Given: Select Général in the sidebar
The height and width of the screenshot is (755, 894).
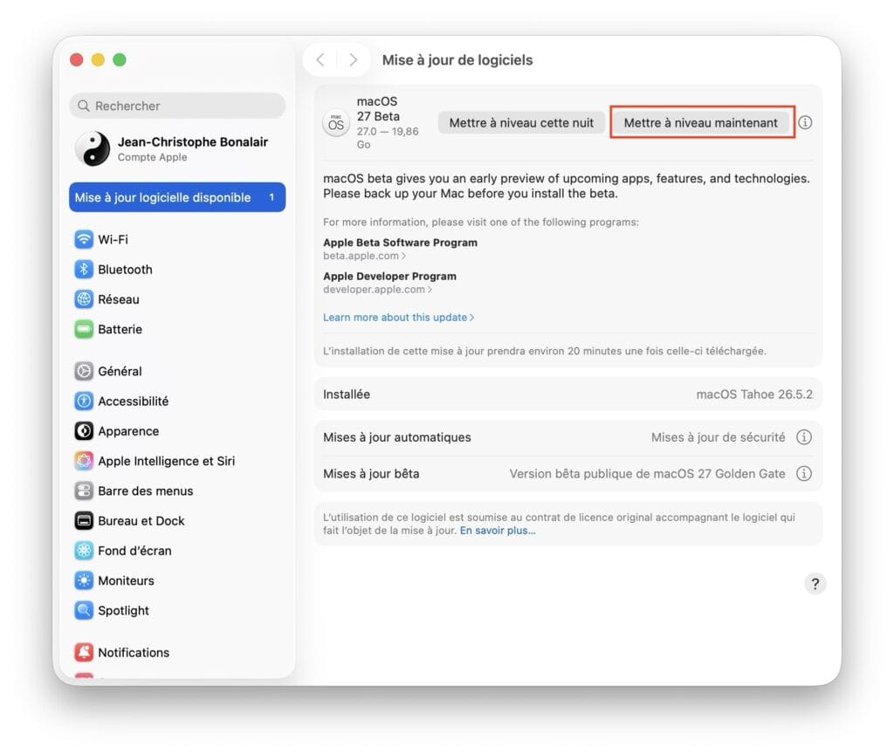Looking at the screenshot, I should pyautogui.click(x=177, y=371).
